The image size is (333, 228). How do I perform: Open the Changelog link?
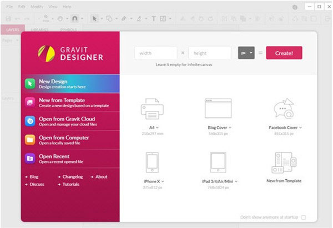pyautogui.click(x=73, y=177)
